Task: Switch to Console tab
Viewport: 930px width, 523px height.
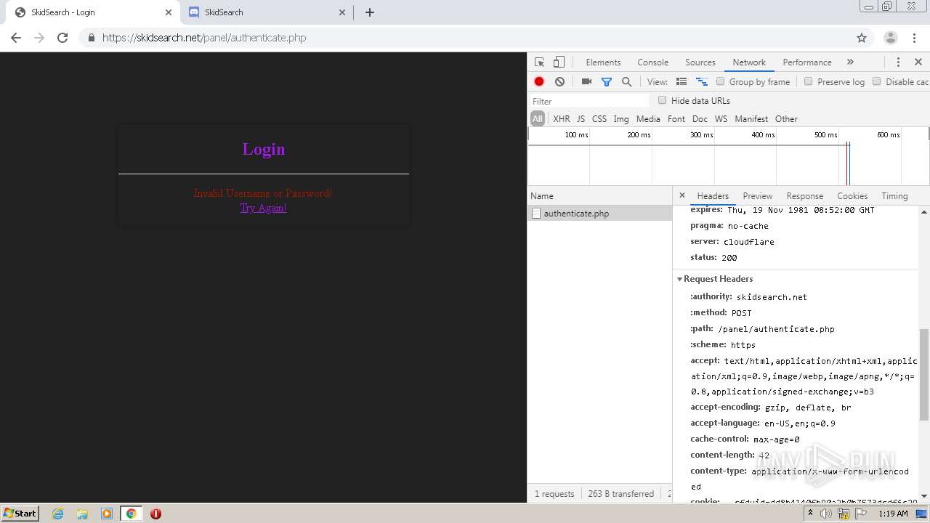Action: click(x=652, y=62)
